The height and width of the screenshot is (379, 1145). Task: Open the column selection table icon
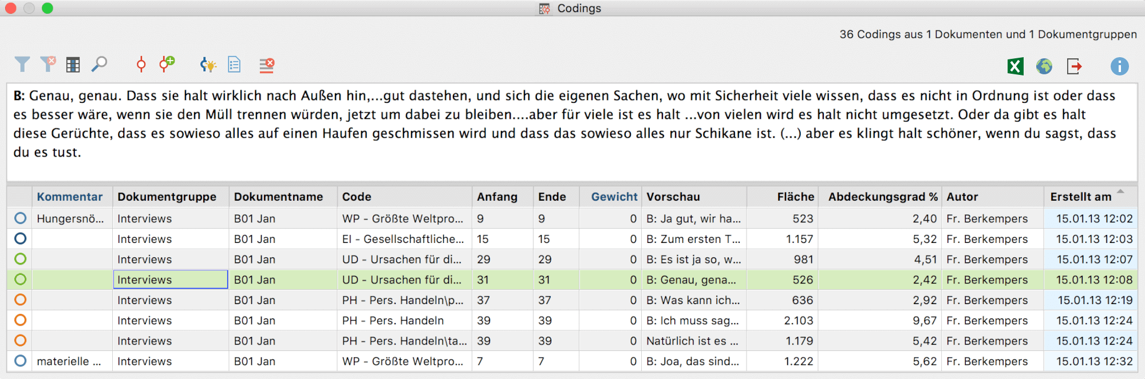(73, 65)
